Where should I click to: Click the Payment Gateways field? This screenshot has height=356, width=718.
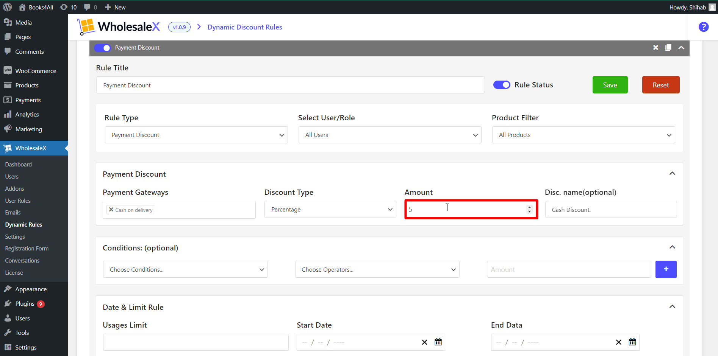[179, 210]
